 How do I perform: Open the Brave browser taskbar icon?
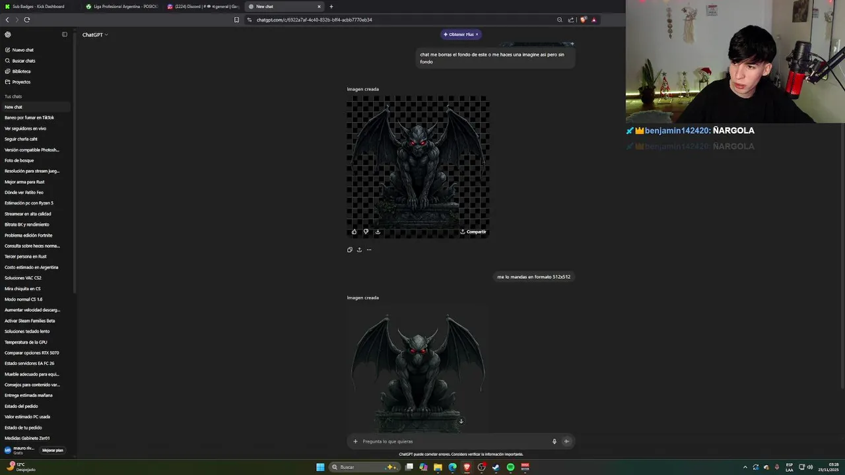(x=467, y=467)
